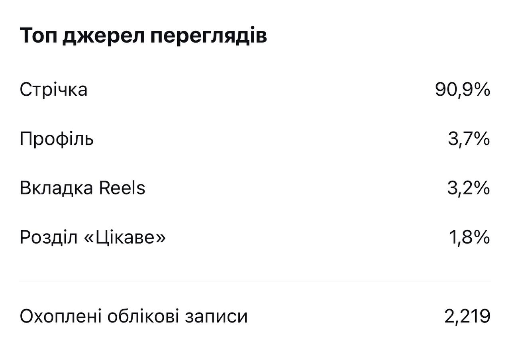The width and height of the screenshot is (510, 342).
Task: Open the "Профіль" source label
Action: (57, 139)
